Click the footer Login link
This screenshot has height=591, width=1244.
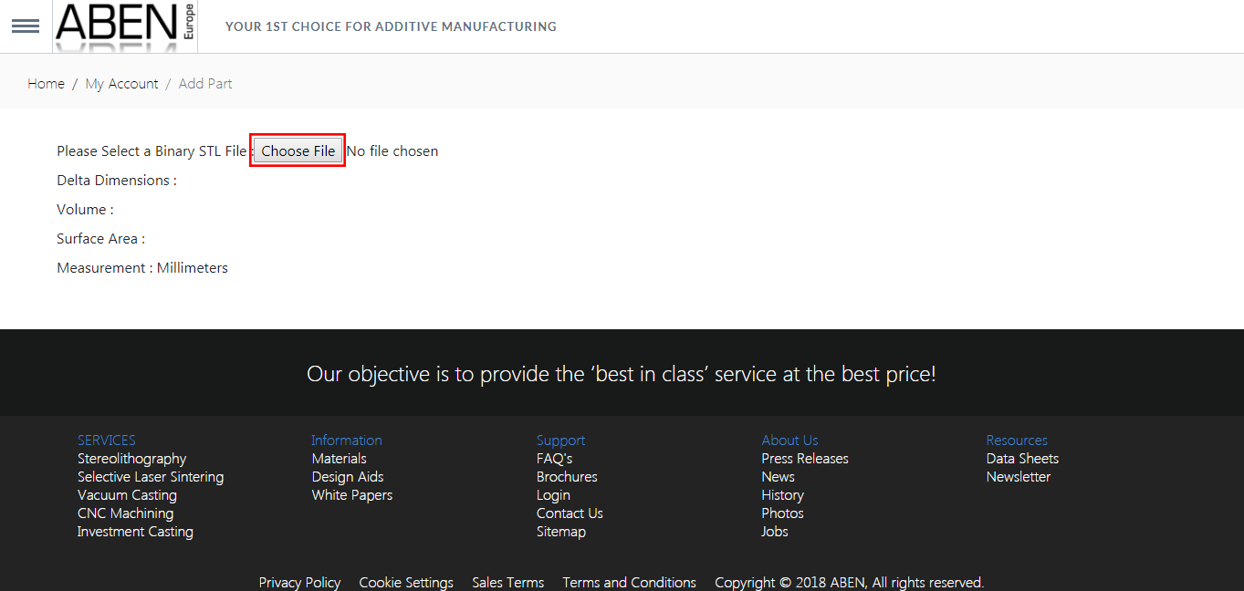(553, 495)
